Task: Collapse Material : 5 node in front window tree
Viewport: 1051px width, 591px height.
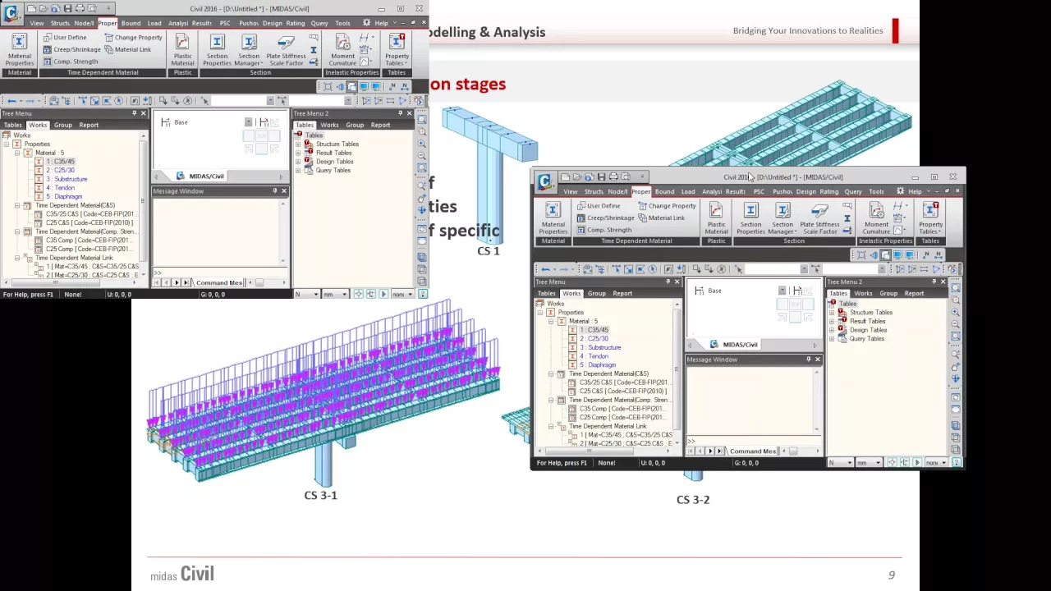Action: coord(551,322)
